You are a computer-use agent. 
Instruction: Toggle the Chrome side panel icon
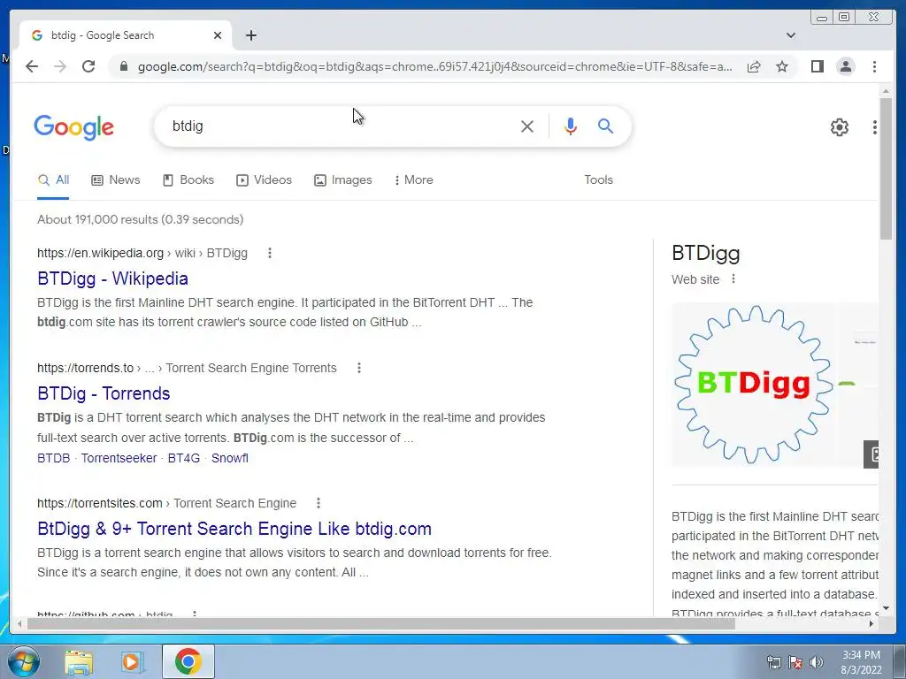click(x=817, y=66)
